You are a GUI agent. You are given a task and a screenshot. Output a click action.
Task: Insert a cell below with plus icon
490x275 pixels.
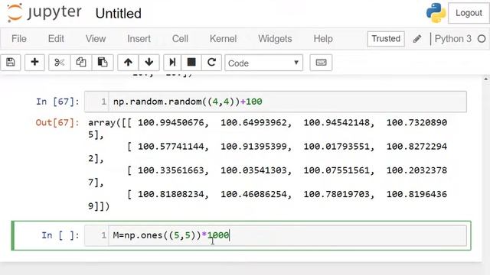click(34, 63)
